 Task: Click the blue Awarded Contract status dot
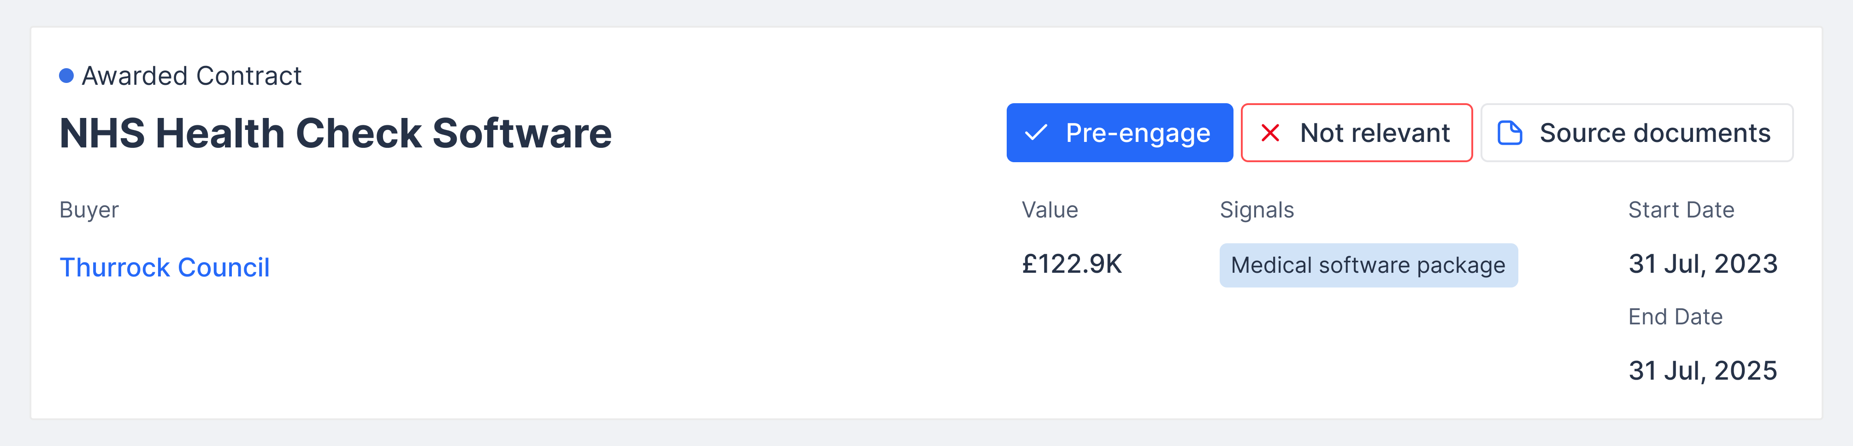(x=66, y=76)
